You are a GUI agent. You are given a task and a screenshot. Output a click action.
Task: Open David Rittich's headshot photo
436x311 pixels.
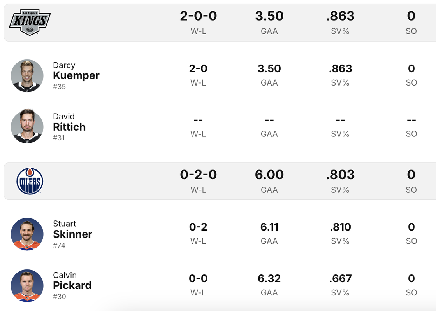tap(27, 126)
